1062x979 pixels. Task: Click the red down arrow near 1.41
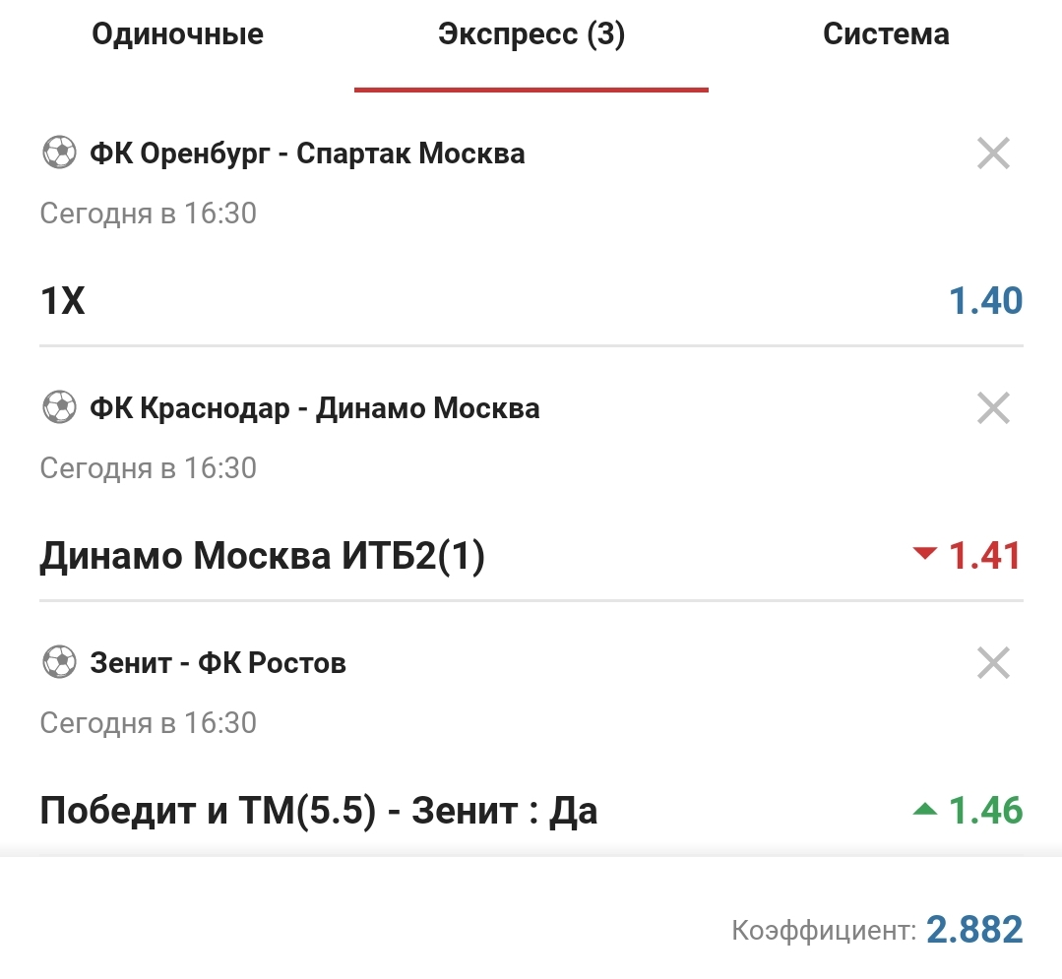coord(924,554)
